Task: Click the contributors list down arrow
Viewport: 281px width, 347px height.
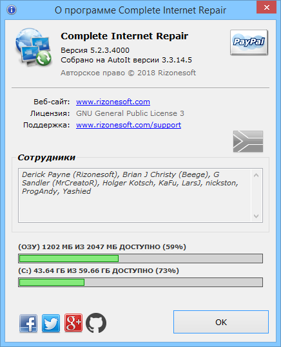Action: coord(256,216)
